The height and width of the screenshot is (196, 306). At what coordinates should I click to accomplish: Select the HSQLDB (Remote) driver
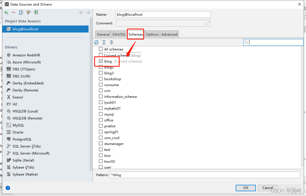27,118
